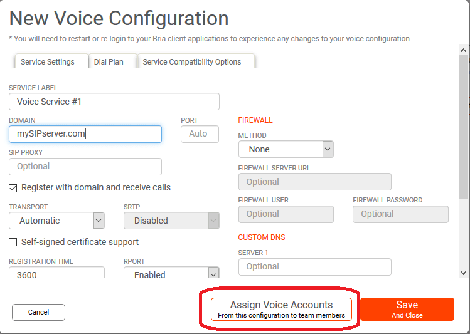Toggle Register with domain checkbox

(x=13, y=188)
